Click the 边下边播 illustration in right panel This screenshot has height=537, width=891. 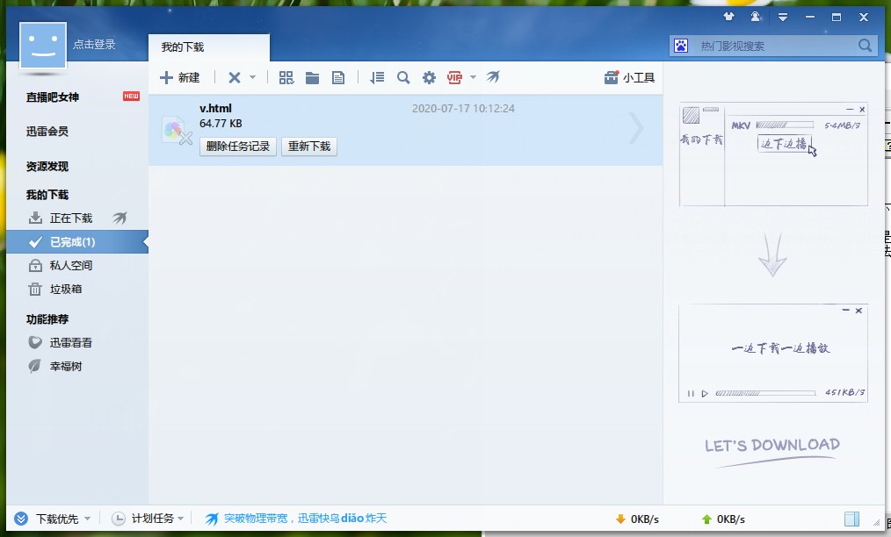(784, 144)
